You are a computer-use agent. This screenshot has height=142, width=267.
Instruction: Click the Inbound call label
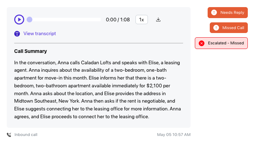26,135
